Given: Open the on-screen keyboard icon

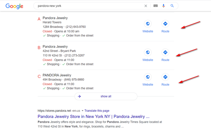Looking at the screenshot, I should [x=156, y=6].
